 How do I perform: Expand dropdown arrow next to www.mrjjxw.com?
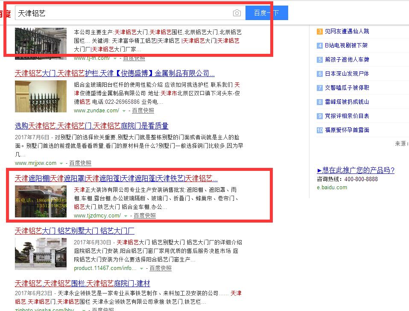pyautogui.click(x=61, y=164)
